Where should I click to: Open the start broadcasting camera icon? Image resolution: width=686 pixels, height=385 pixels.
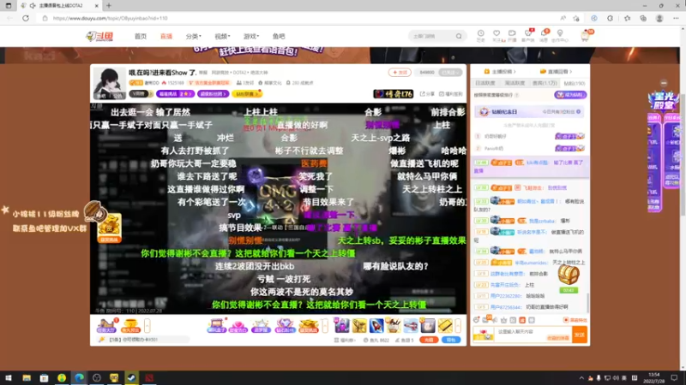click(512, 35)
